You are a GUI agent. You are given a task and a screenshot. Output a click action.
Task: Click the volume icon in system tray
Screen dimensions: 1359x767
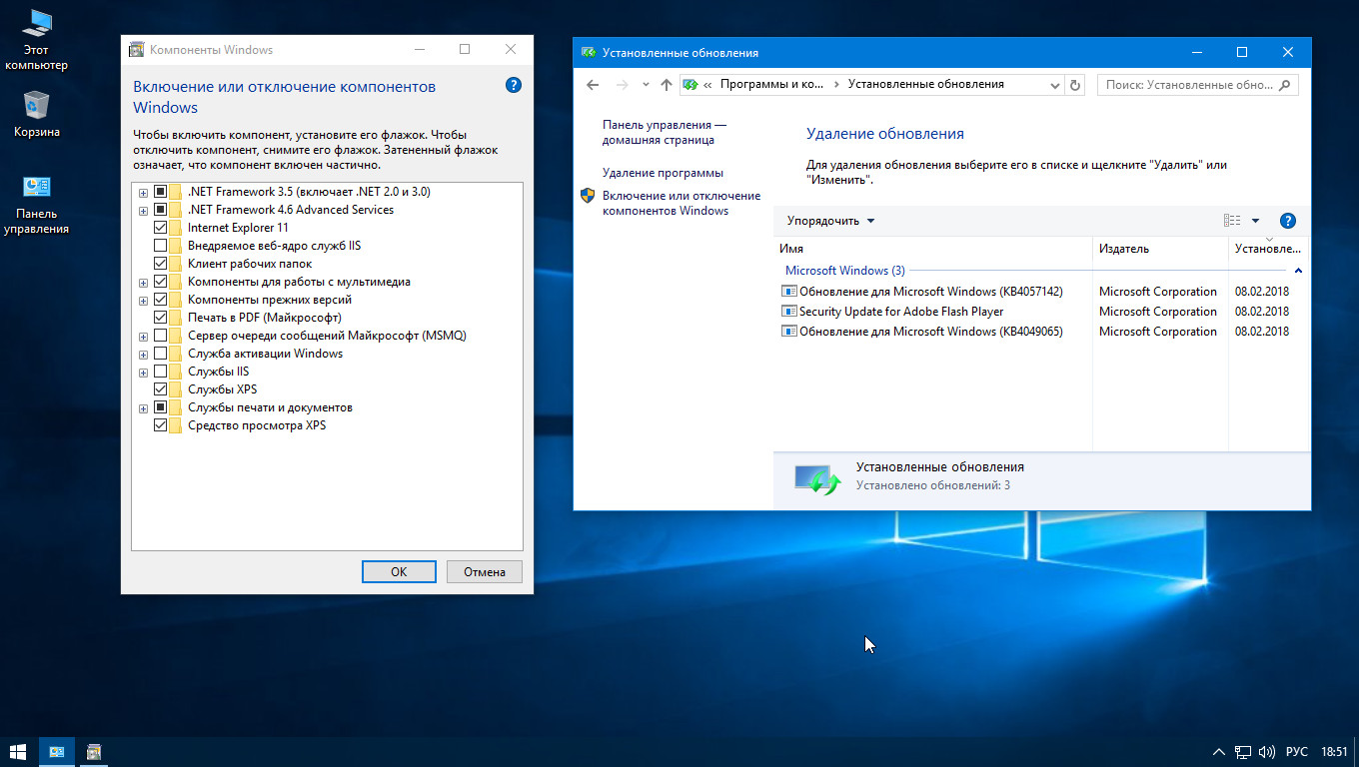[x=1267, y=751]
